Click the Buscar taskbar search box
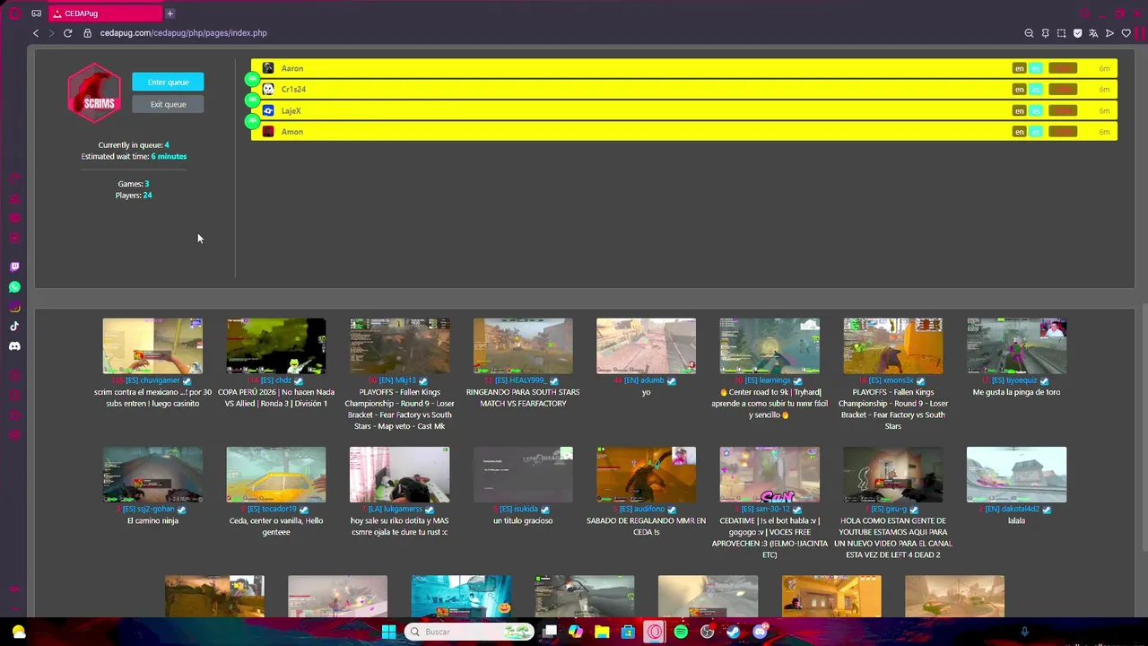The width and height of the screenshot is (1148, 646). click(469, 632)
